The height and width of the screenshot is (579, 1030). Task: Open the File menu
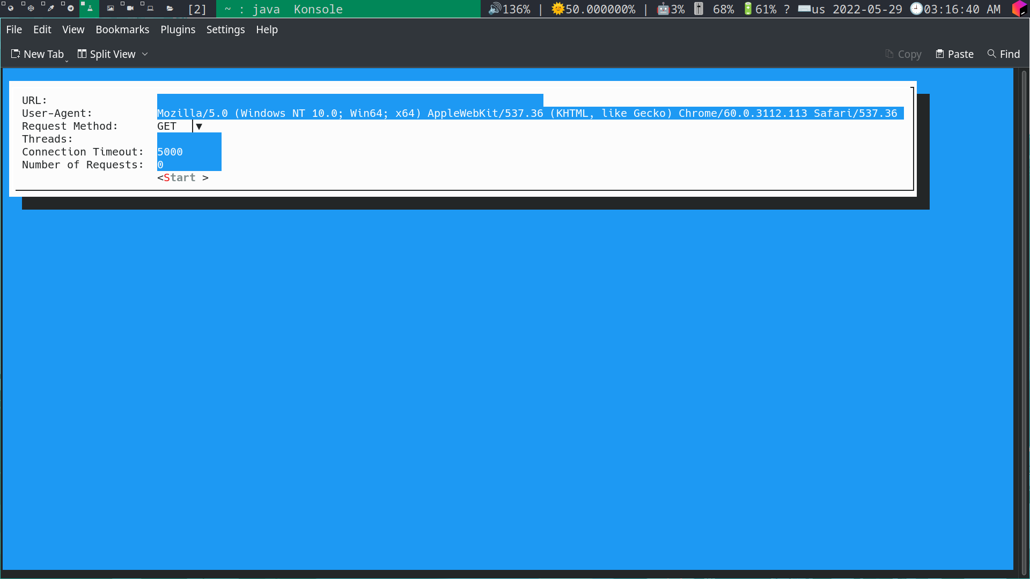[x=14, y=29]
